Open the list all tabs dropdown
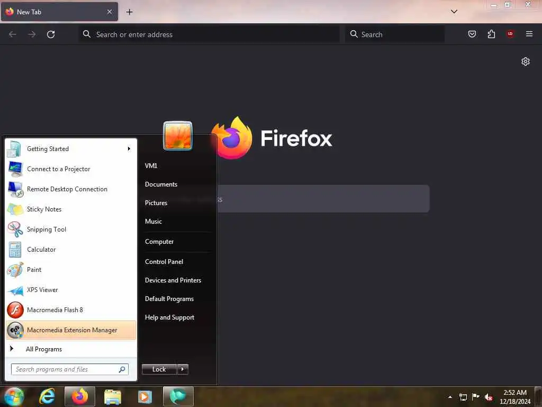Viewport: 542px width, 407px height. (454, 12)
